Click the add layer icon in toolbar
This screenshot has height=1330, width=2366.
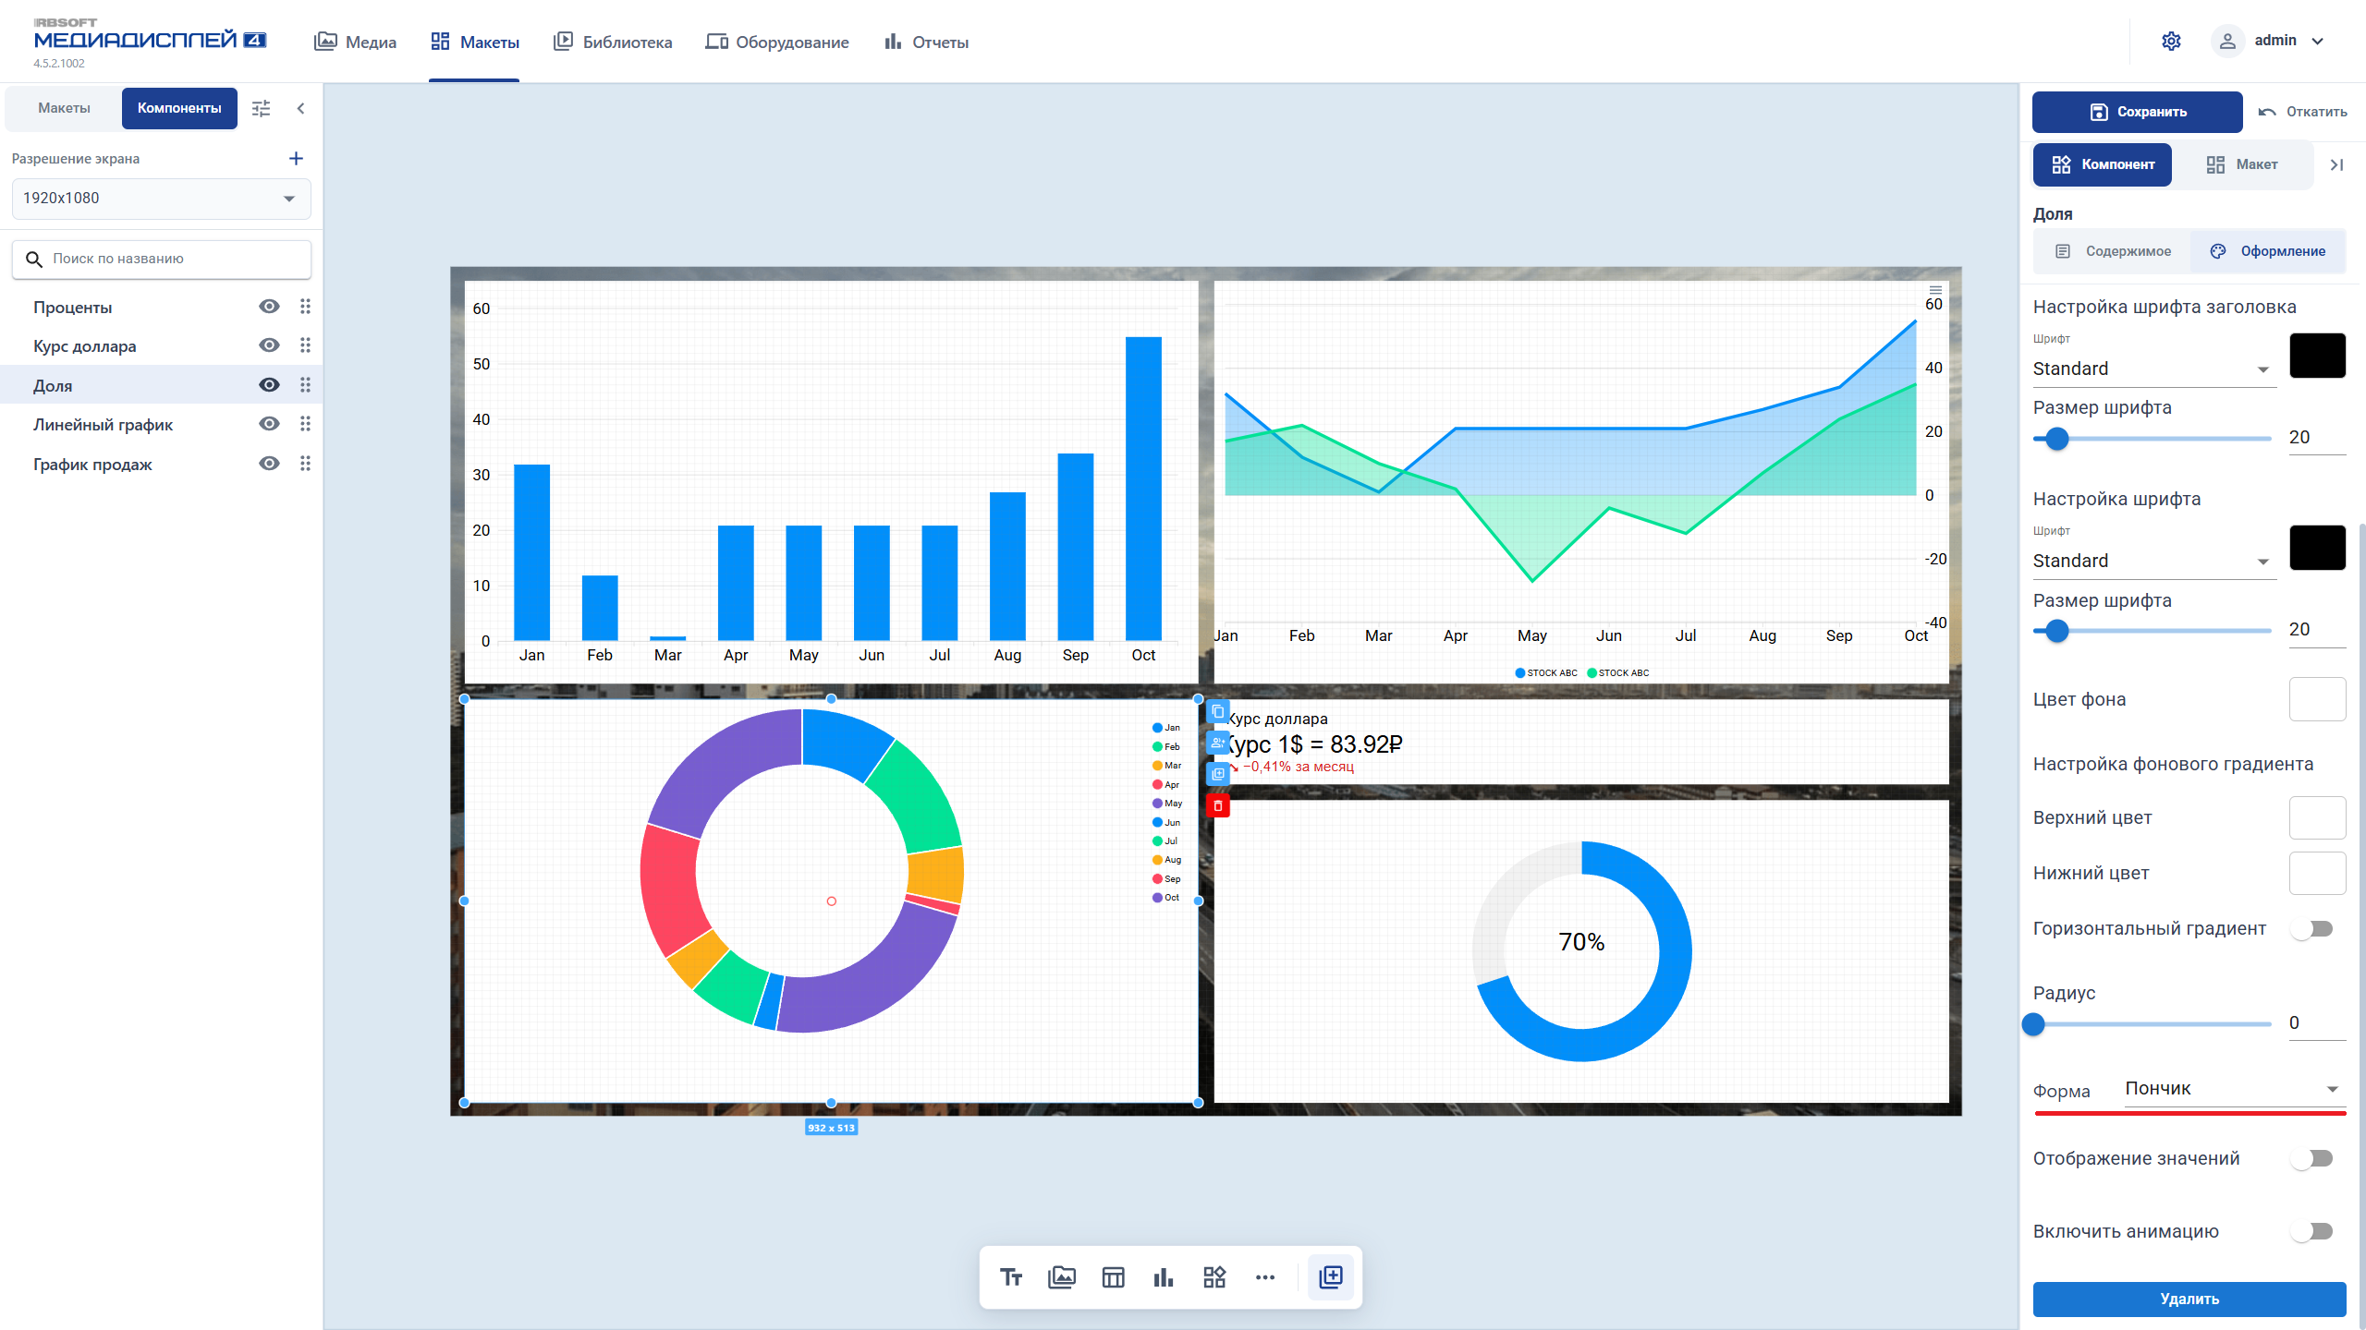(x=1331, y=1277)
